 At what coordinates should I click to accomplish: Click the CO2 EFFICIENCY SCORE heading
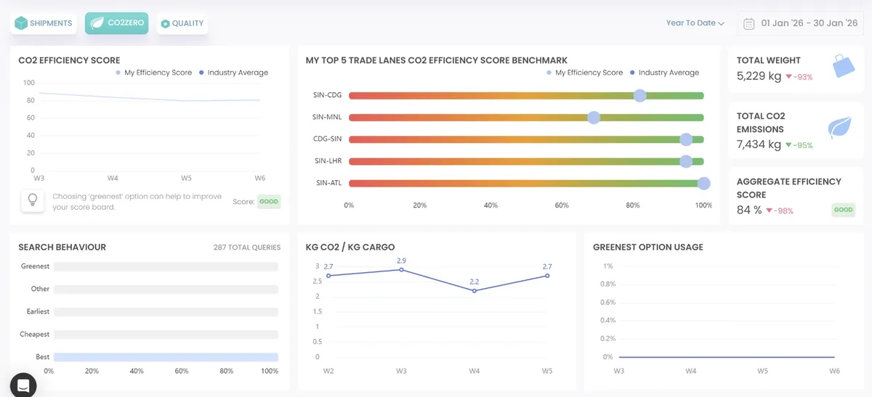tap(69, 60)
